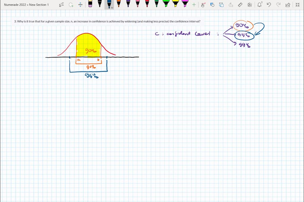Image resolution: width=304 pixels, height=202 pixels.
Task: Add a new pen with the plus button
Action: [194, 5]
